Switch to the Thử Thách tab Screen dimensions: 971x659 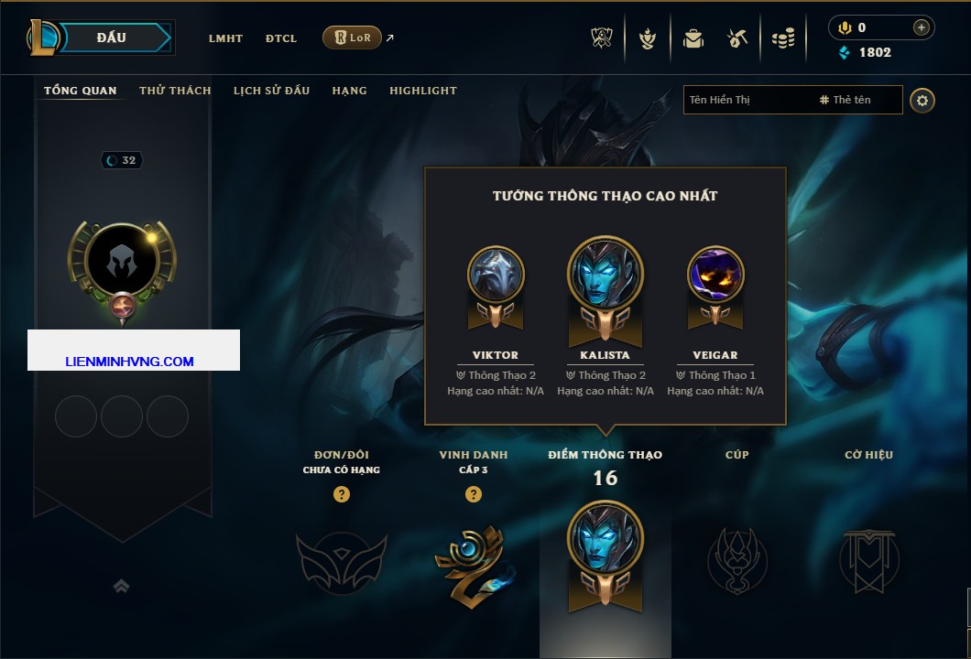175,91
